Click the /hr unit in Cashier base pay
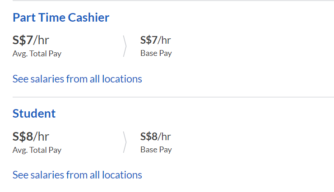The image size is (334, 192). pyautogui.click(x=164, y=40)
